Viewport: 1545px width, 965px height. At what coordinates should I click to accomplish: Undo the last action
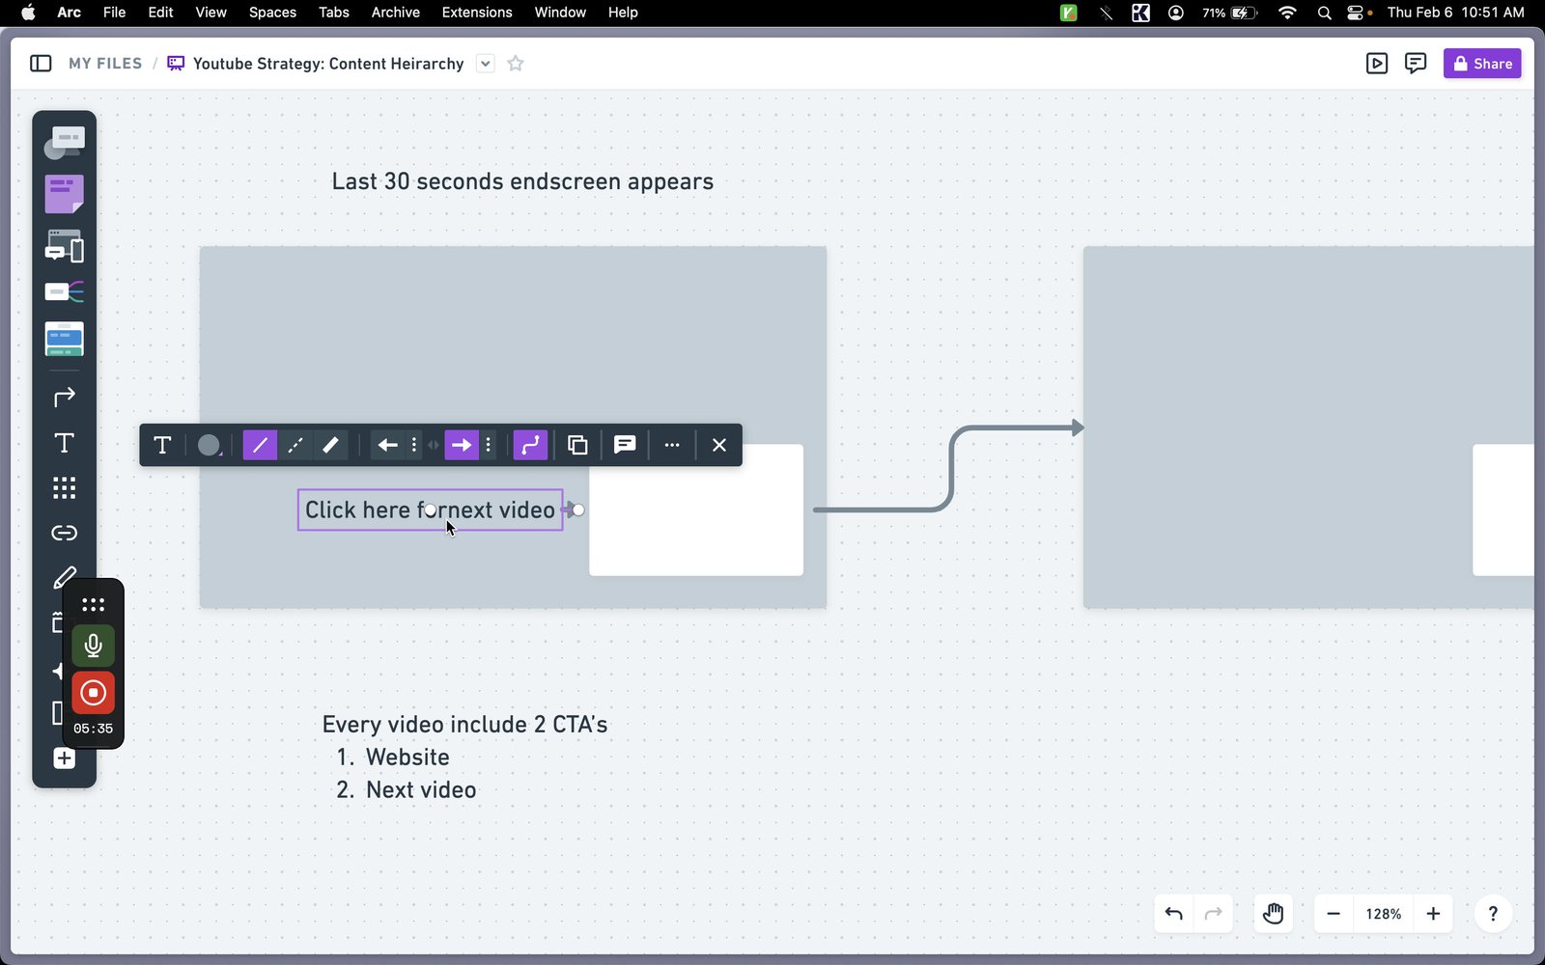(1174, 914)
